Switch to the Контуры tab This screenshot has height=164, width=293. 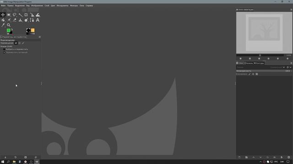259,63
